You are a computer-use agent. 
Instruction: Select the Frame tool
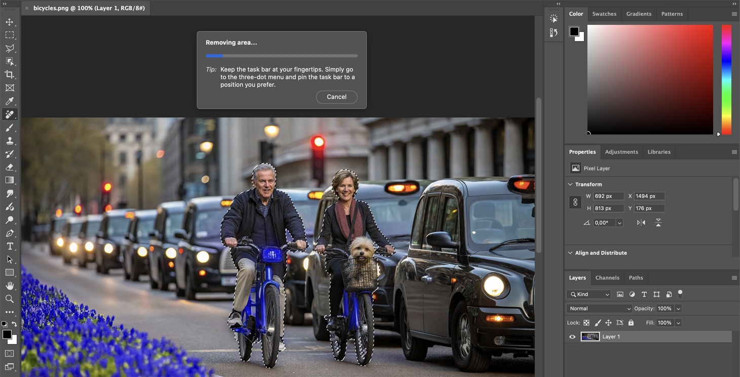[x=10, y=88]
